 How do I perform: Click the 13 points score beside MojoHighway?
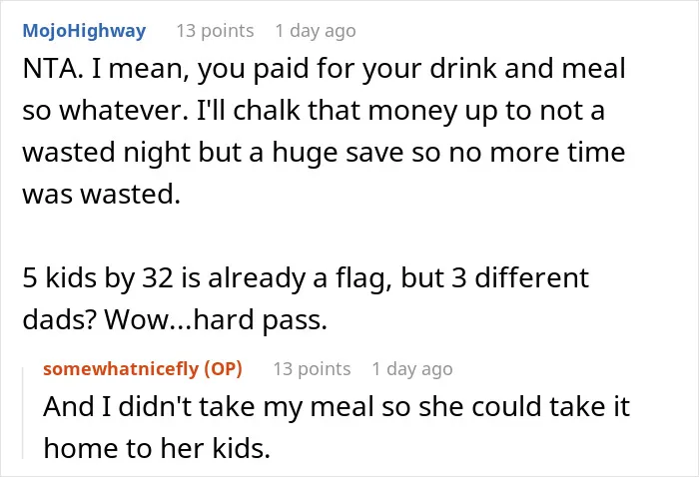[x=216, y=31]
